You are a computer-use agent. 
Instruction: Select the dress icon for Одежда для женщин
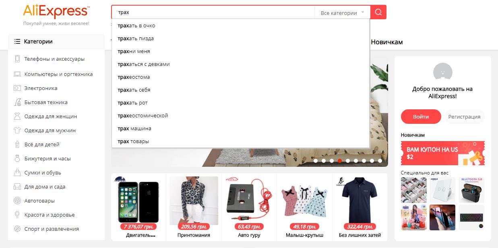coord(17,116)
